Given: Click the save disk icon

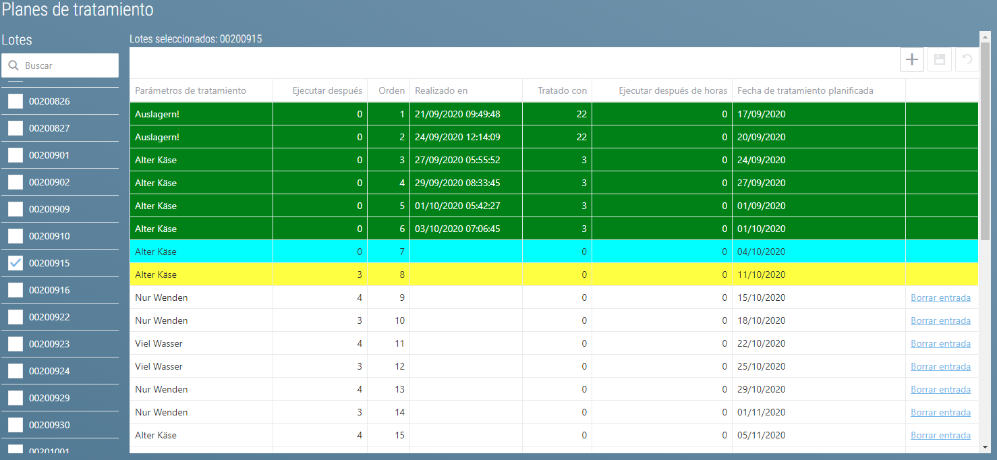Looking at the screenshot, I should [939, 60].
